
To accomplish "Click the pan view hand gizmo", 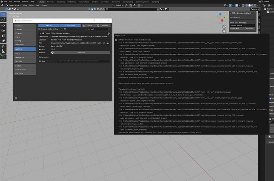I will coord(224,31).
